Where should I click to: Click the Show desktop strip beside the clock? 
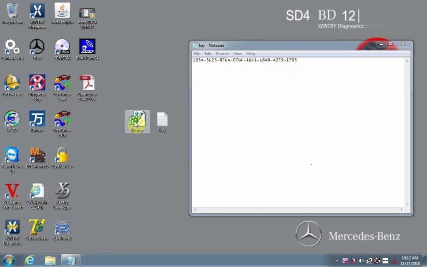point(424,260)
